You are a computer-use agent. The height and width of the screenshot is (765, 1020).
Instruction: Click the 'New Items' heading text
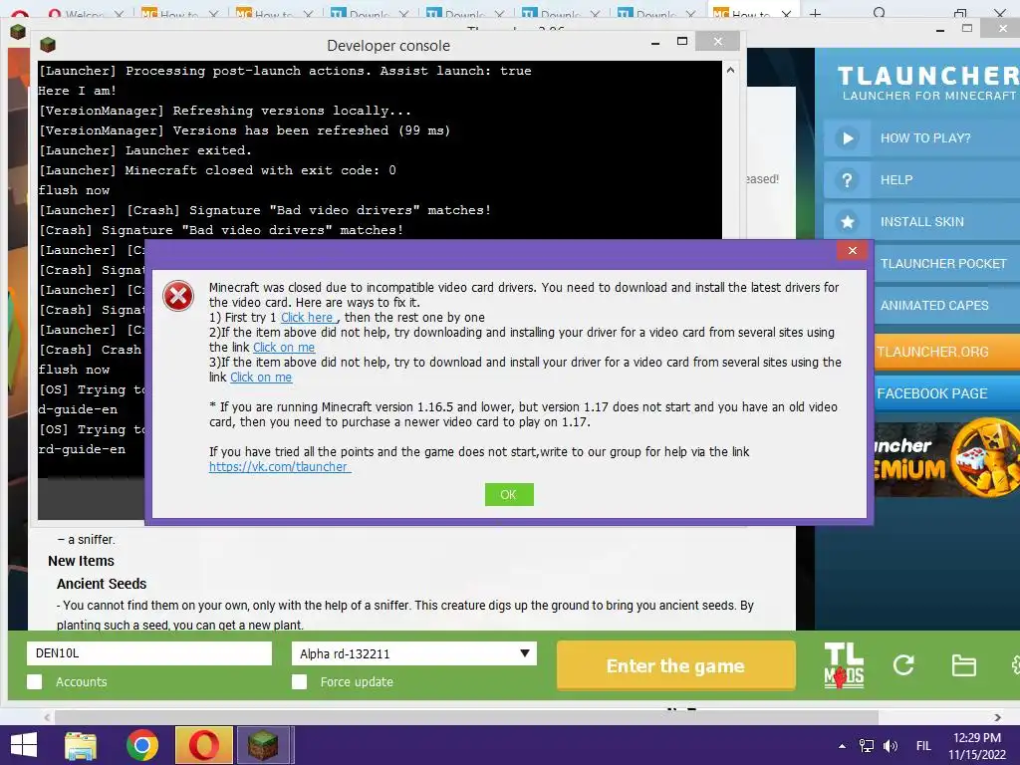coord(81,561)
